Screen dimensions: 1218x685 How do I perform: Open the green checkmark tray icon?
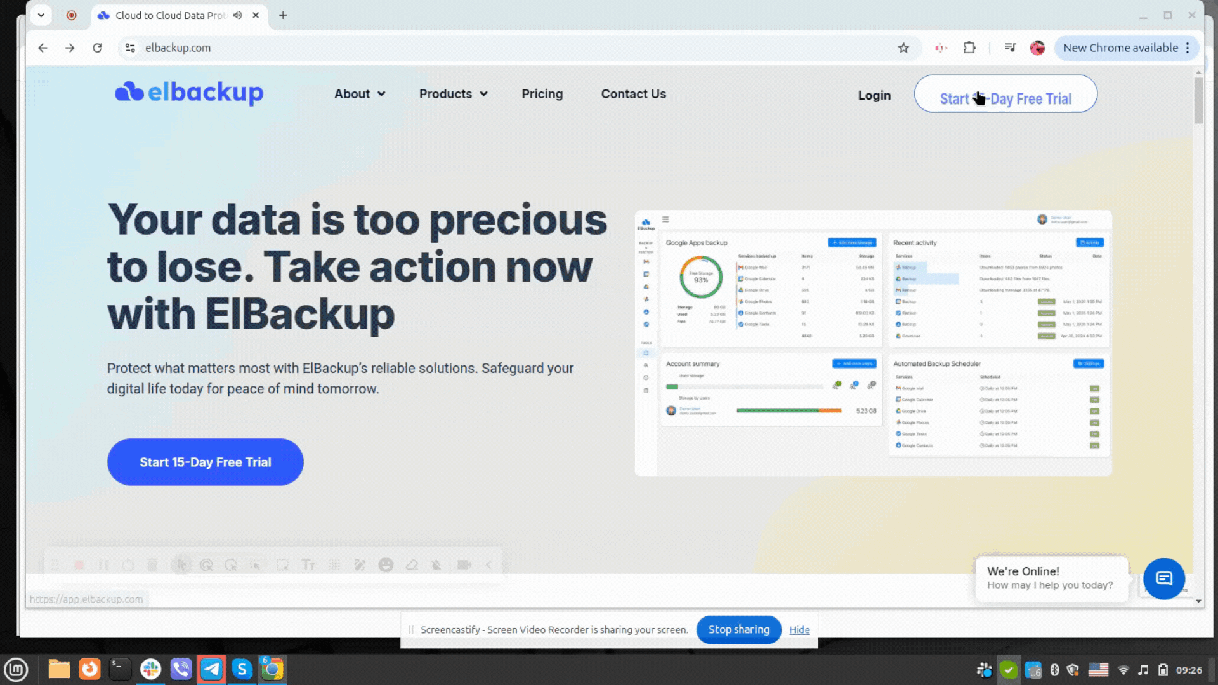1009,670
